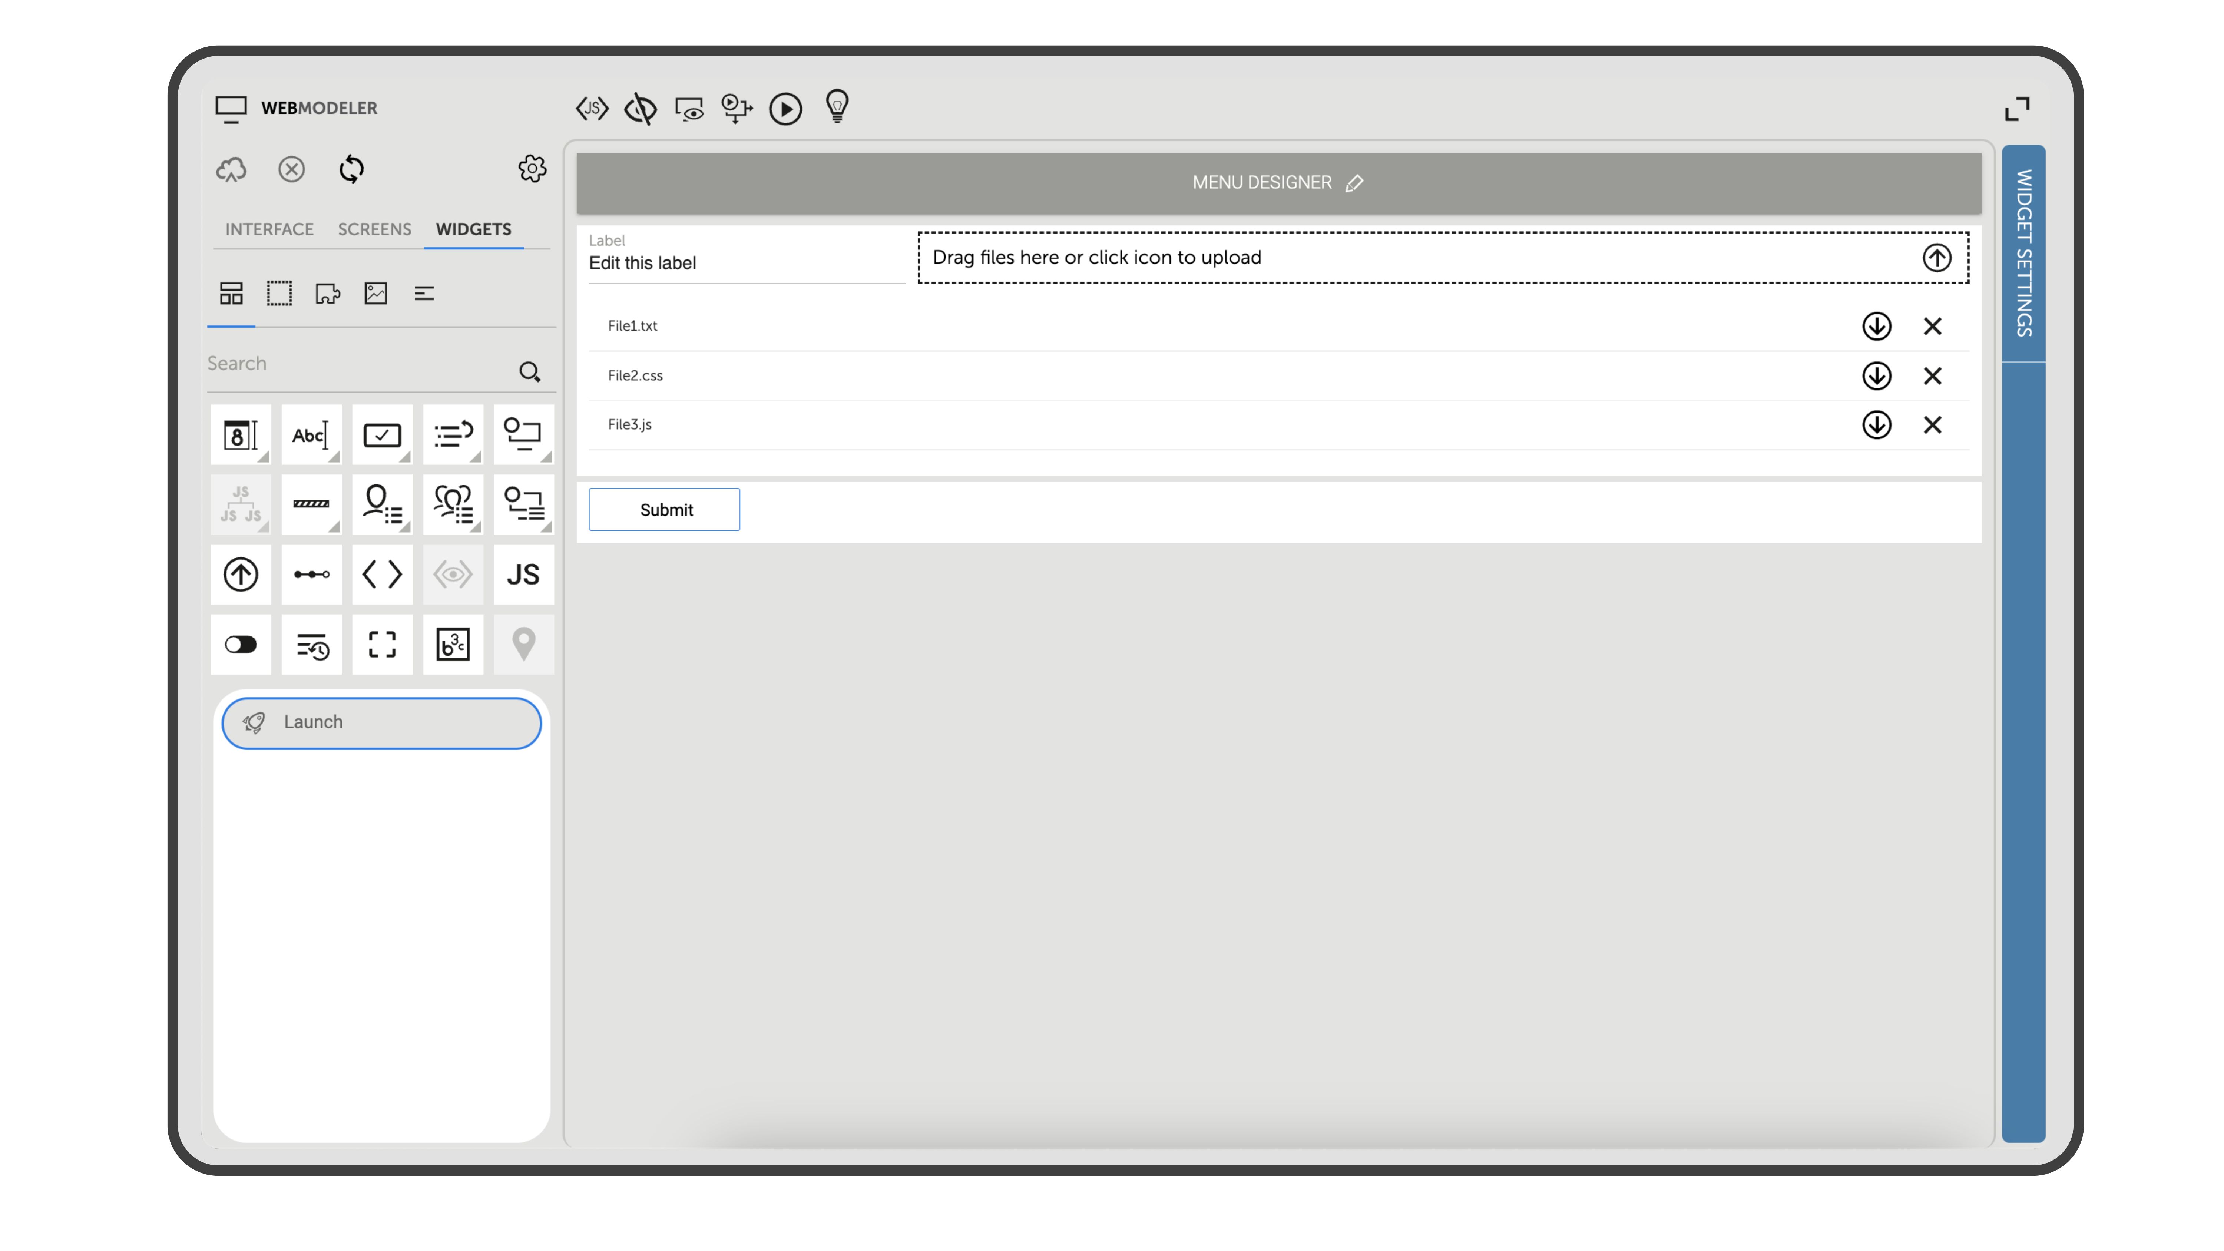This screenshot has height=1251, width=2224.
Task: Select the checkbox widget
Action: click(x=382, y=434)
